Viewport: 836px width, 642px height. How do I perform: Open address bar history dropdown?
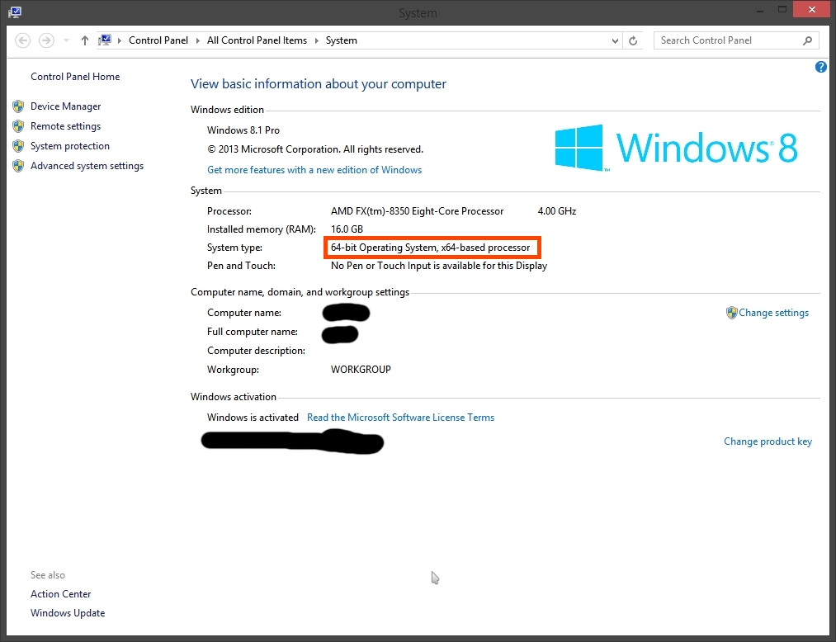(x=615, y=40)
